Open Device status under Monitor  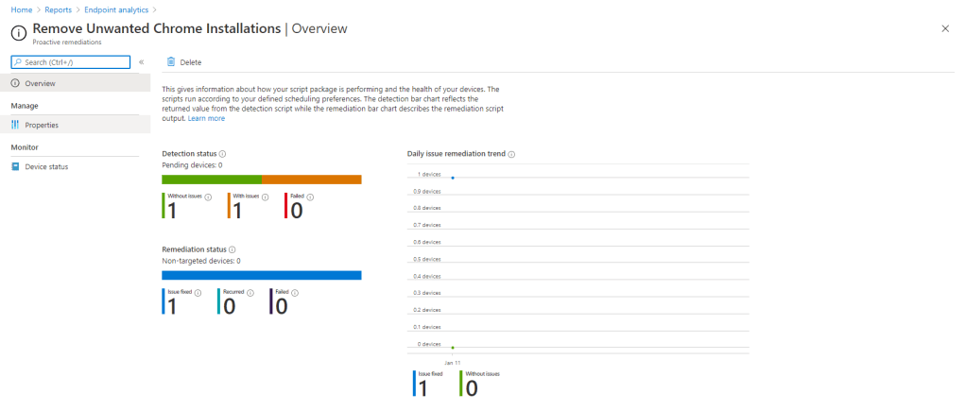(46, 166)
